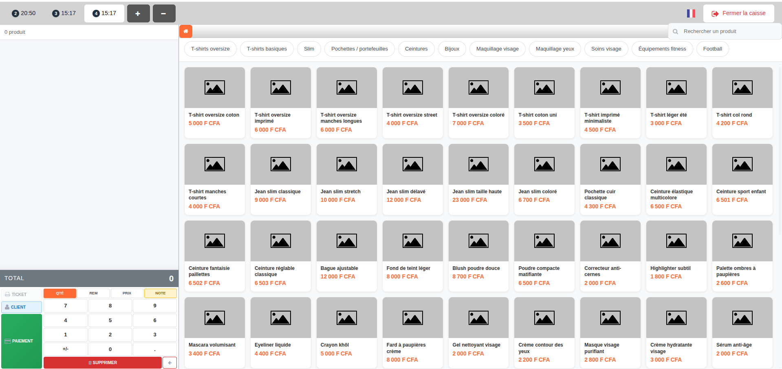
Task: Activate the QTÉ numpad mode
Action: click(60, 293)
